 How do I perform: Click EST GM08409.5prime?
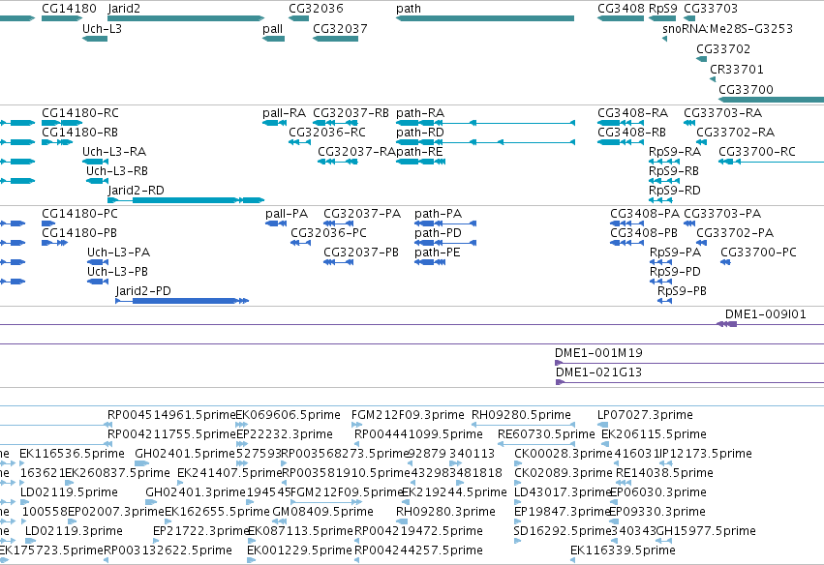point(322,512)
